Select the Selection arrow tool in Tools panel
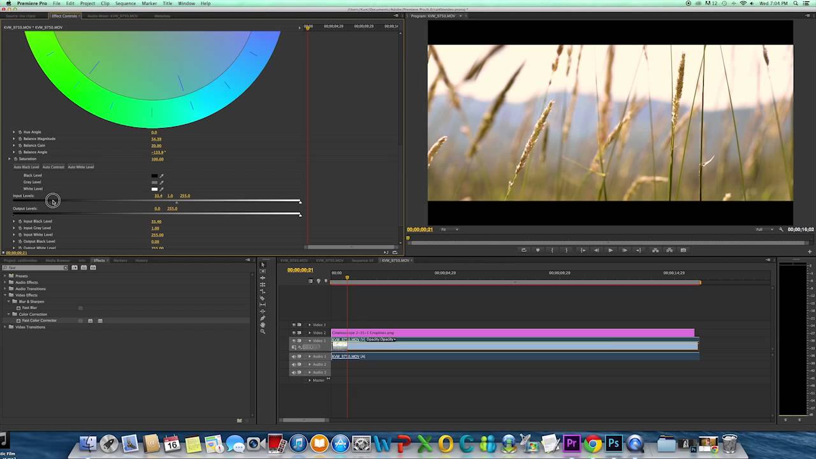 (263, 265)
